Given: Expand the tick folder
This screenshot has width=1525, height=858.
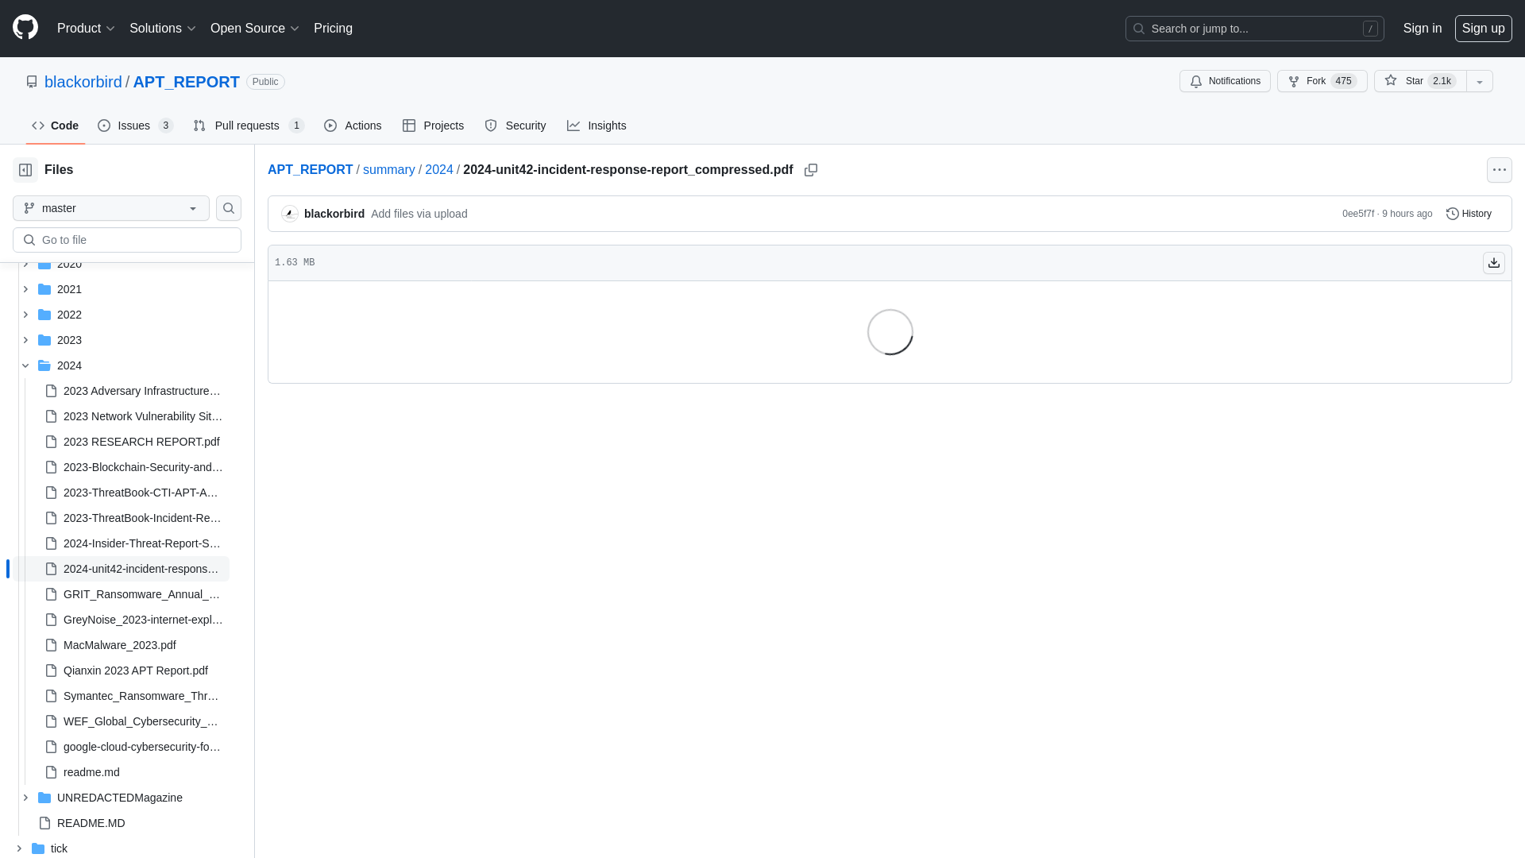Looking at the screenshot, I should [19, 848].
